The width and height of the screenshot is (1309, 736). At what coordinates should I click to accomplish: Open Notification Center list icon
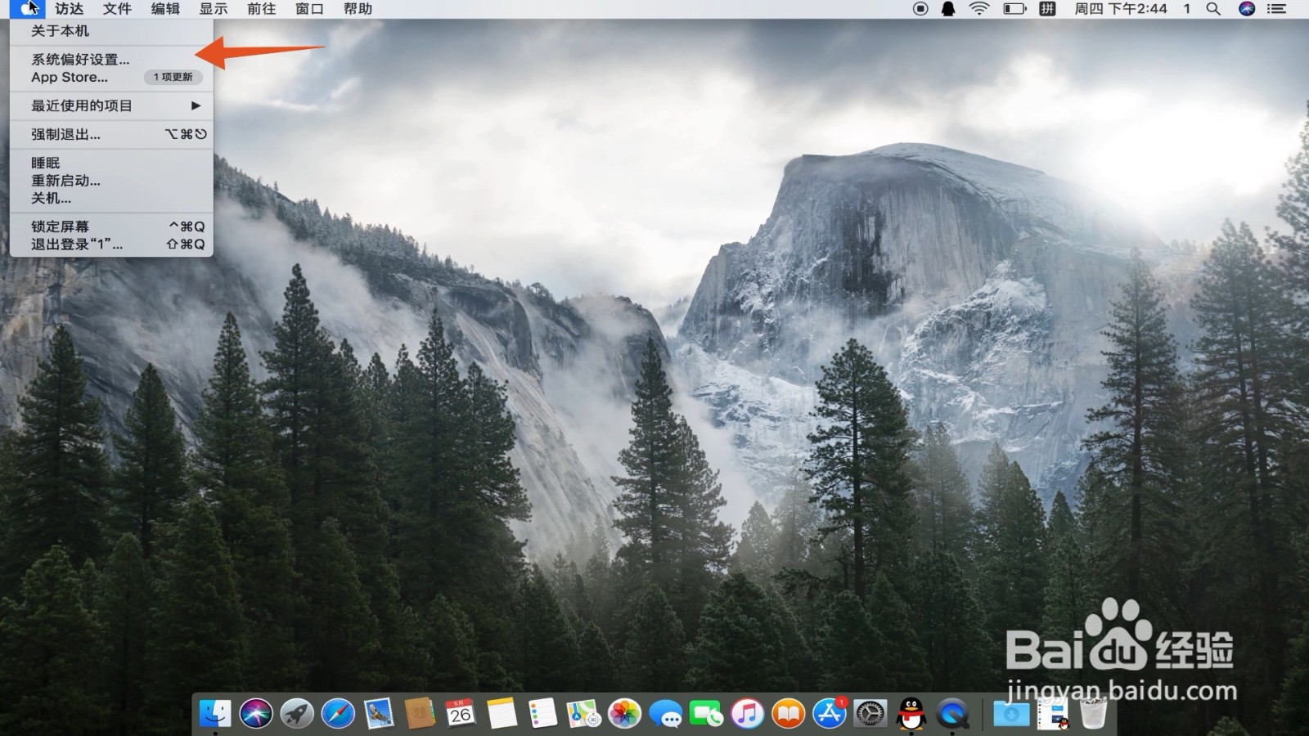[1276, 9]
